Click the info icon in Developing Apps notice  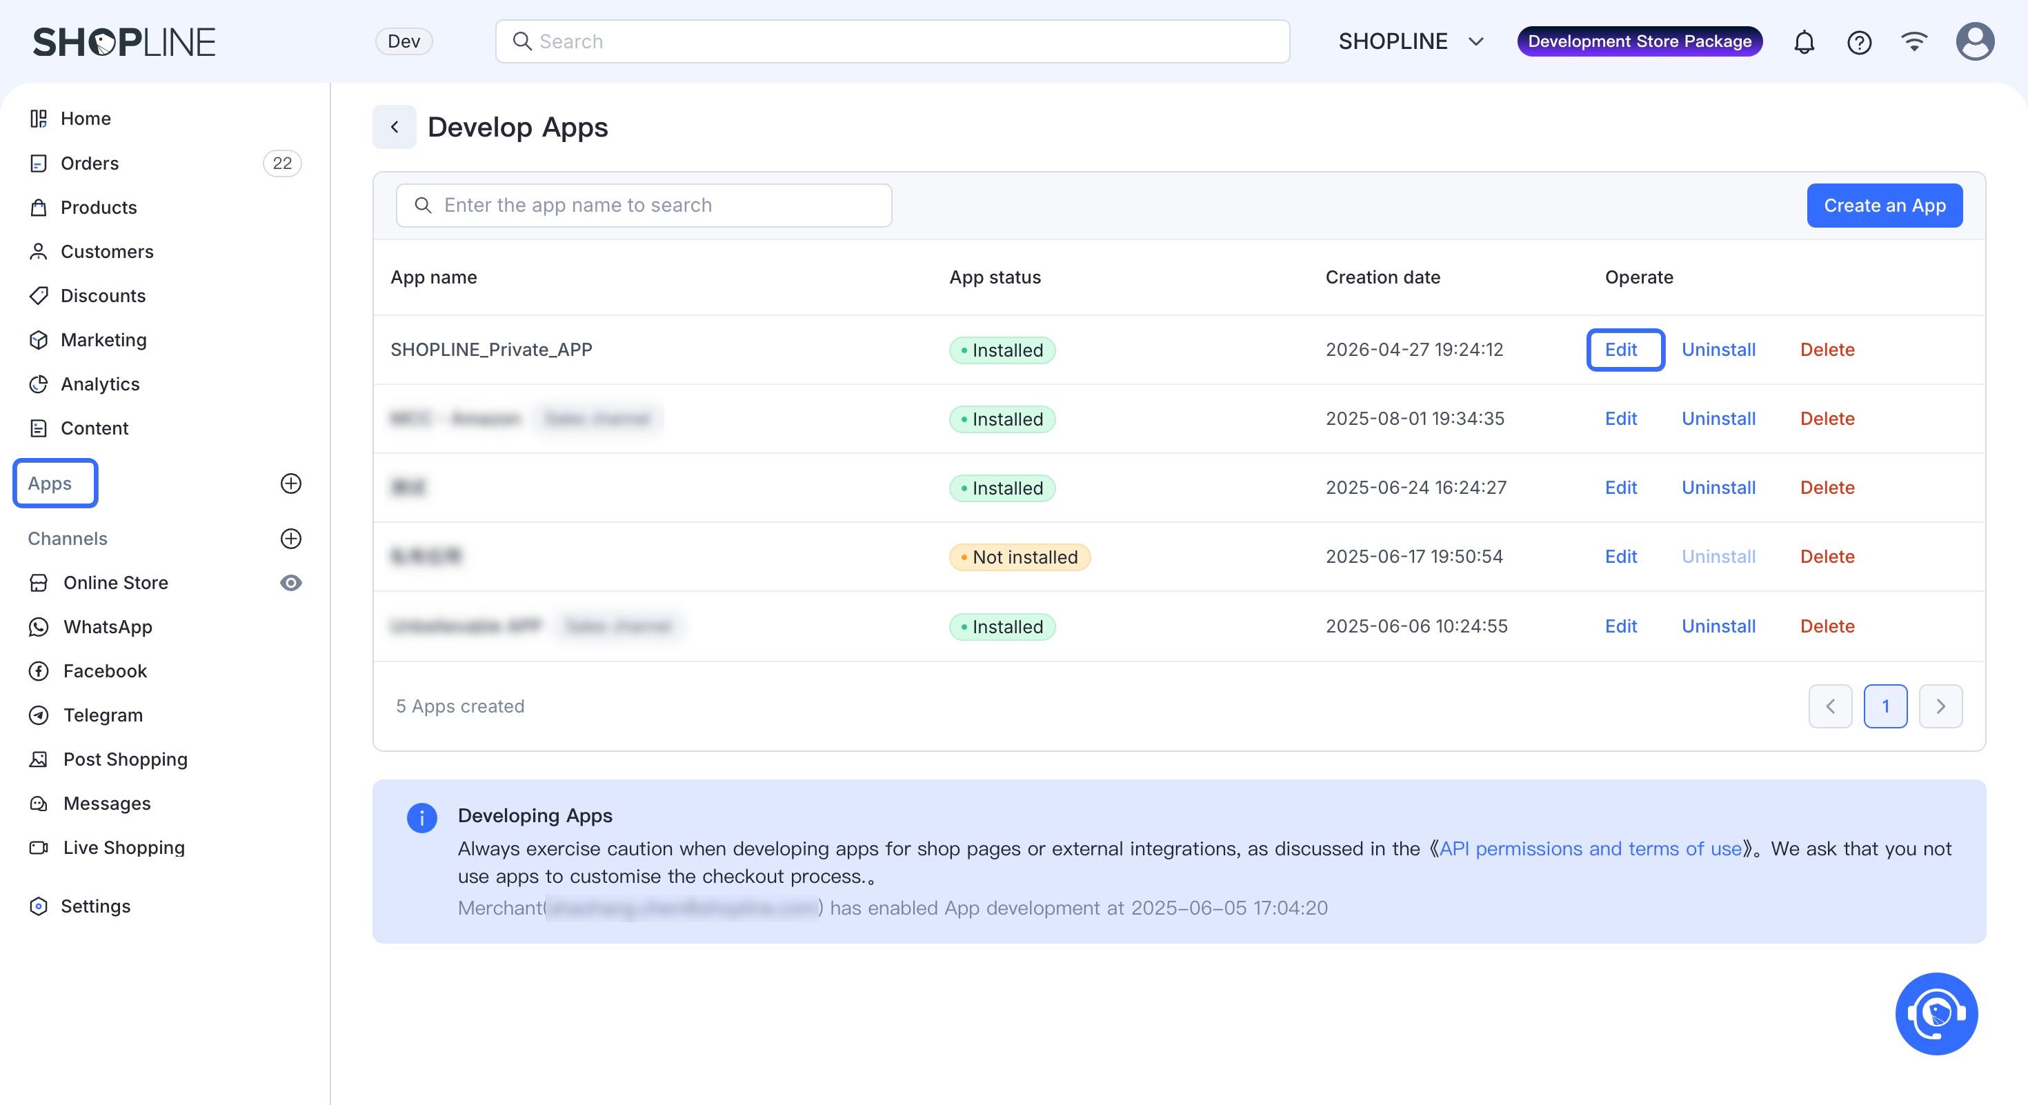422,818
